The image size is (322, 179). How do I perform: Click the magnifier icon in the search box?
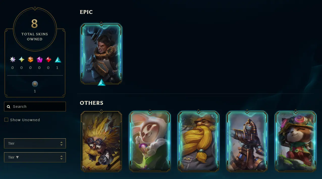click(x=9, y=107)
